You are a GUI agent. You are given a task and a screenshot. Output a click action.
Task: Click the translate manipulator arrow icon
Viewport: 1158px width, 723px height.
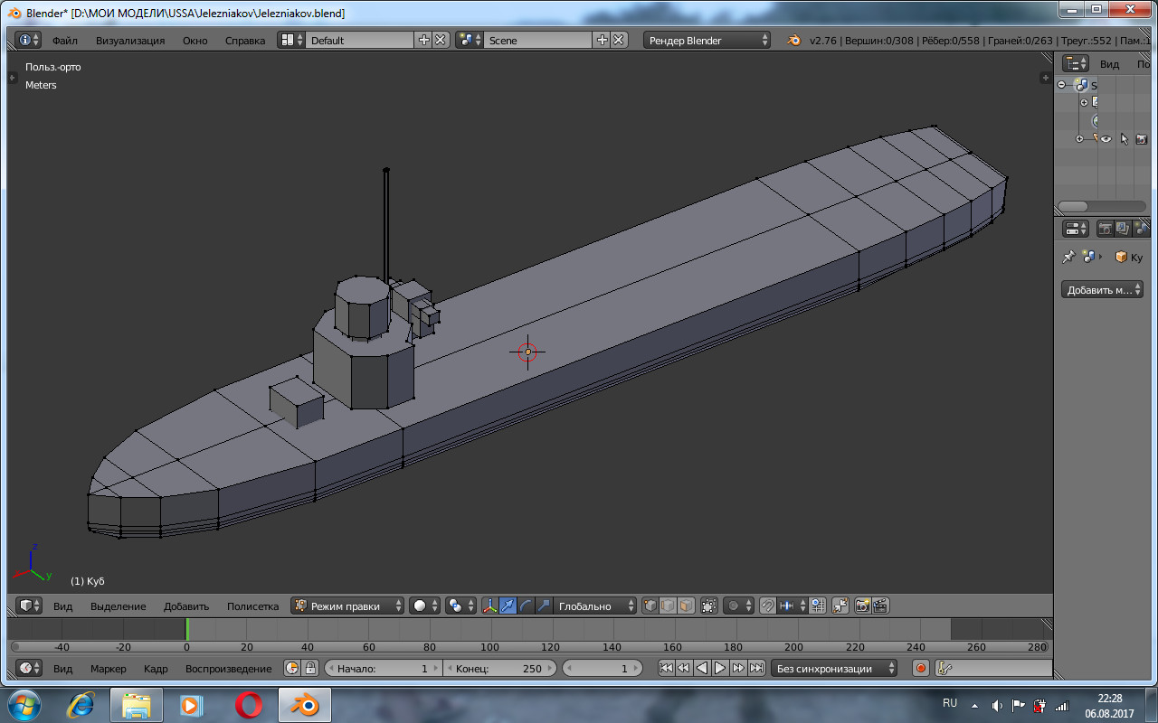coord(508,606)
